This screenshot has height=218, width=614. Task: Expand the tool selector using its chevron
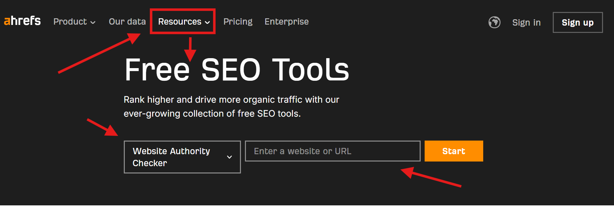[x=229, y=157]
